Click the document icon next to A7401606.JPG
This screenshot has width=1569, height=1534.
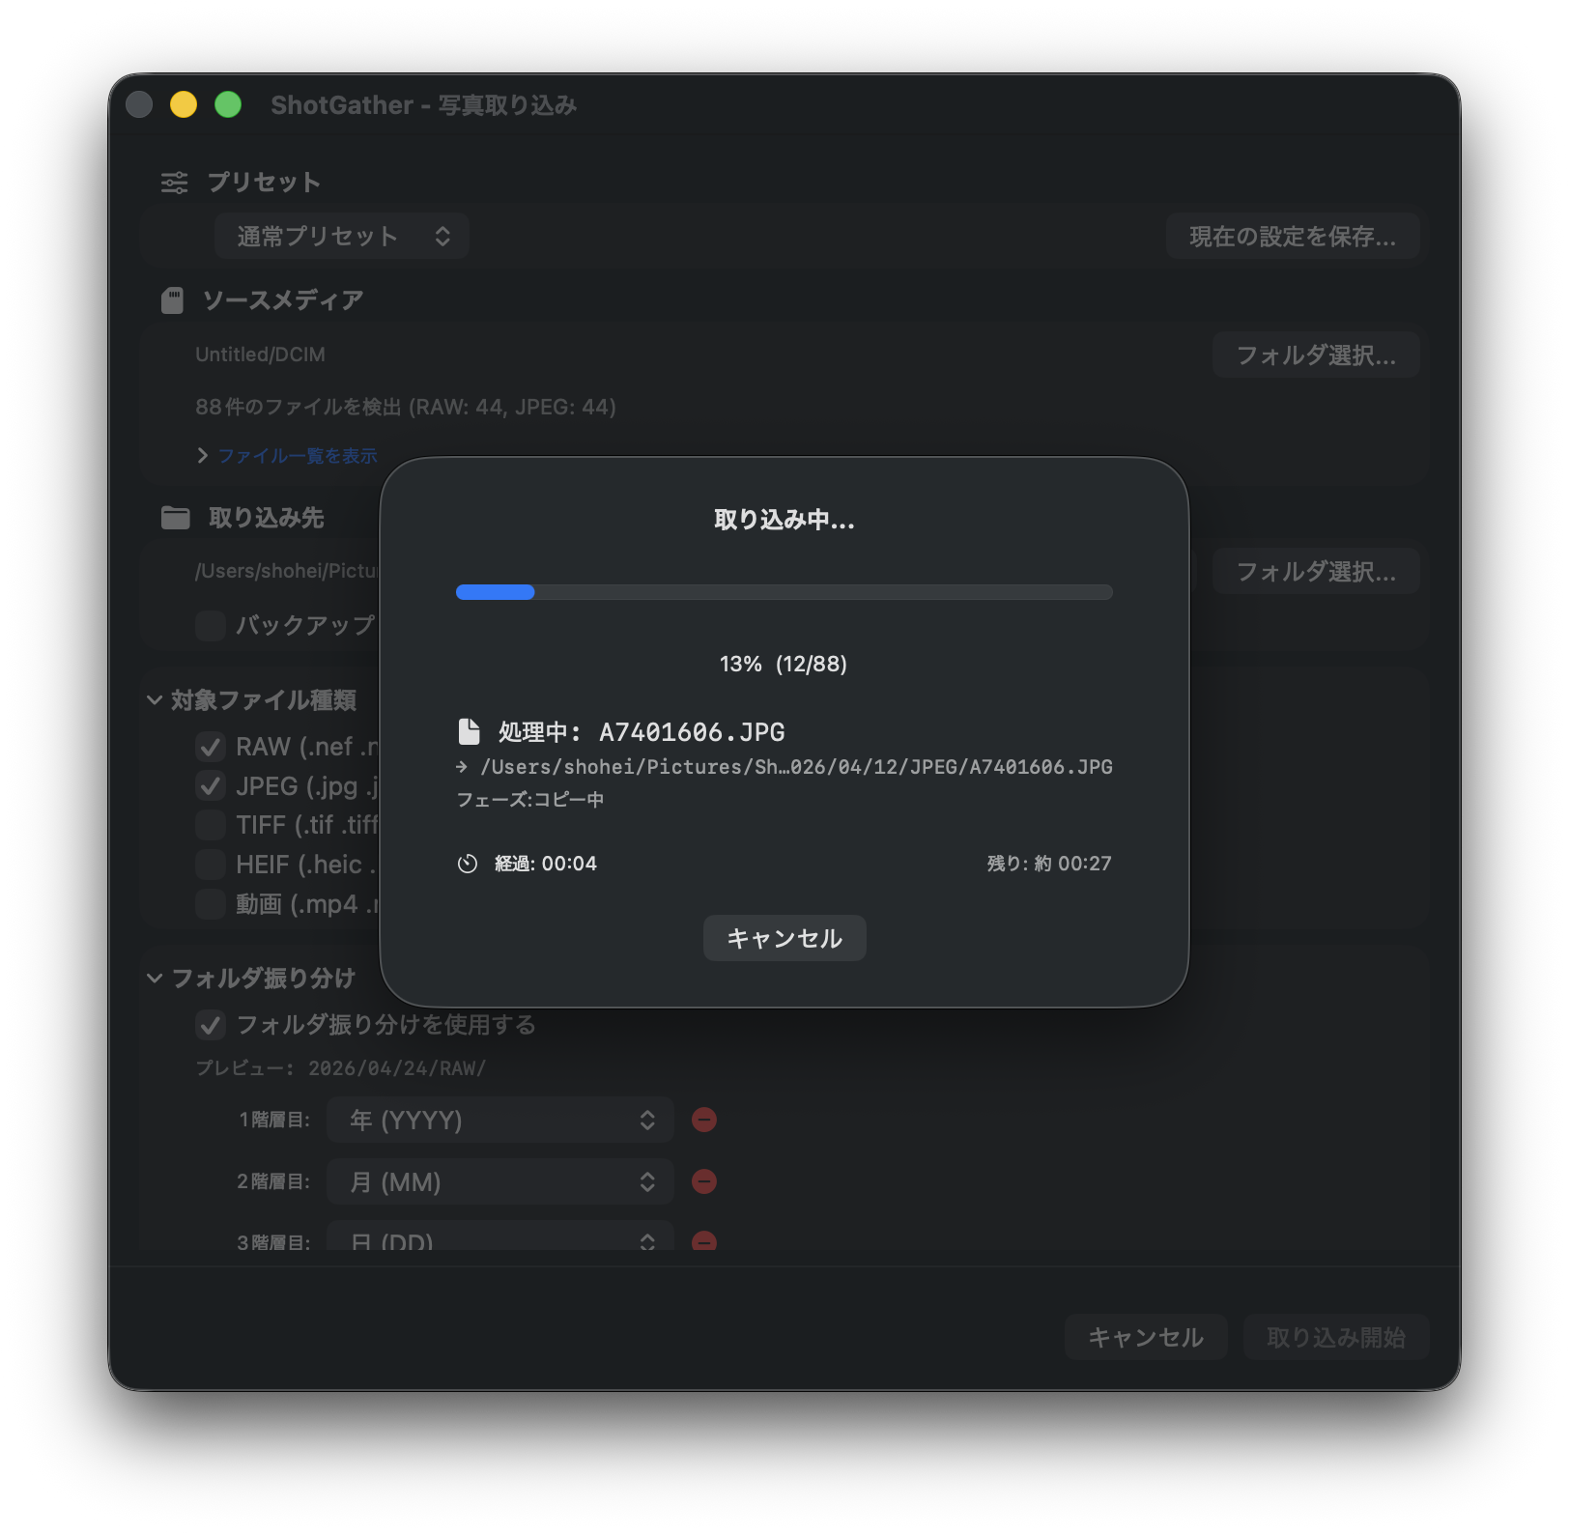click(x=470, y=731)
